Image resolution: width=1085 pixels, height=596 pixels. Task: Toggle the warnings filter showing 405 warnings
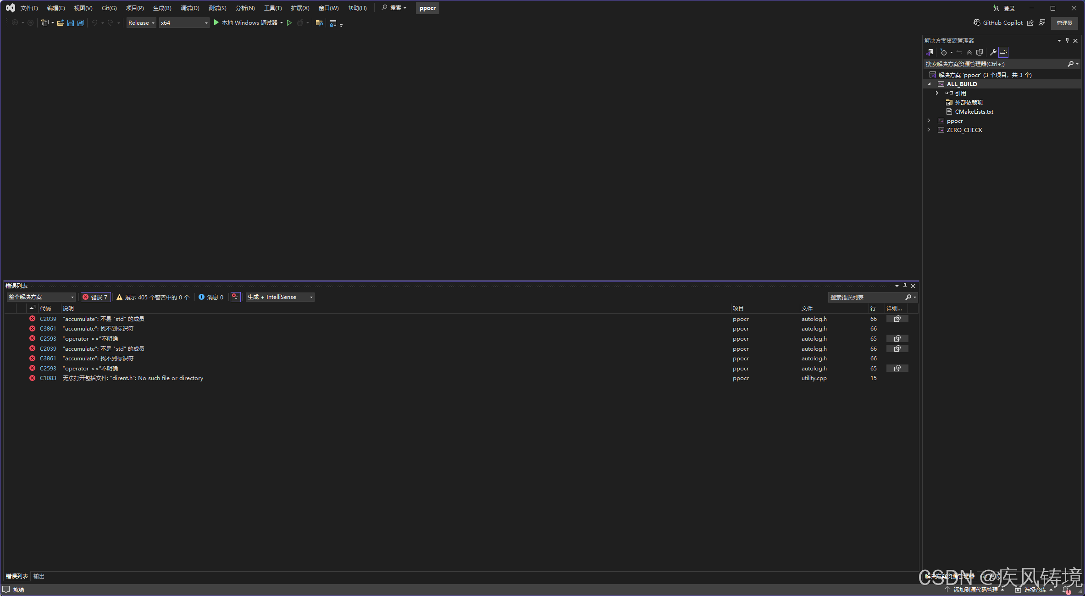[x=153, y=297]
